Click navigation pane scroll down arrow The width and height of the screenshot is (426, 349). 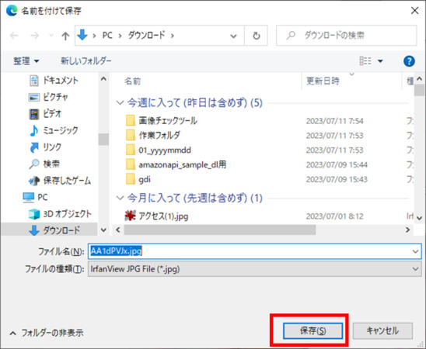103,230
